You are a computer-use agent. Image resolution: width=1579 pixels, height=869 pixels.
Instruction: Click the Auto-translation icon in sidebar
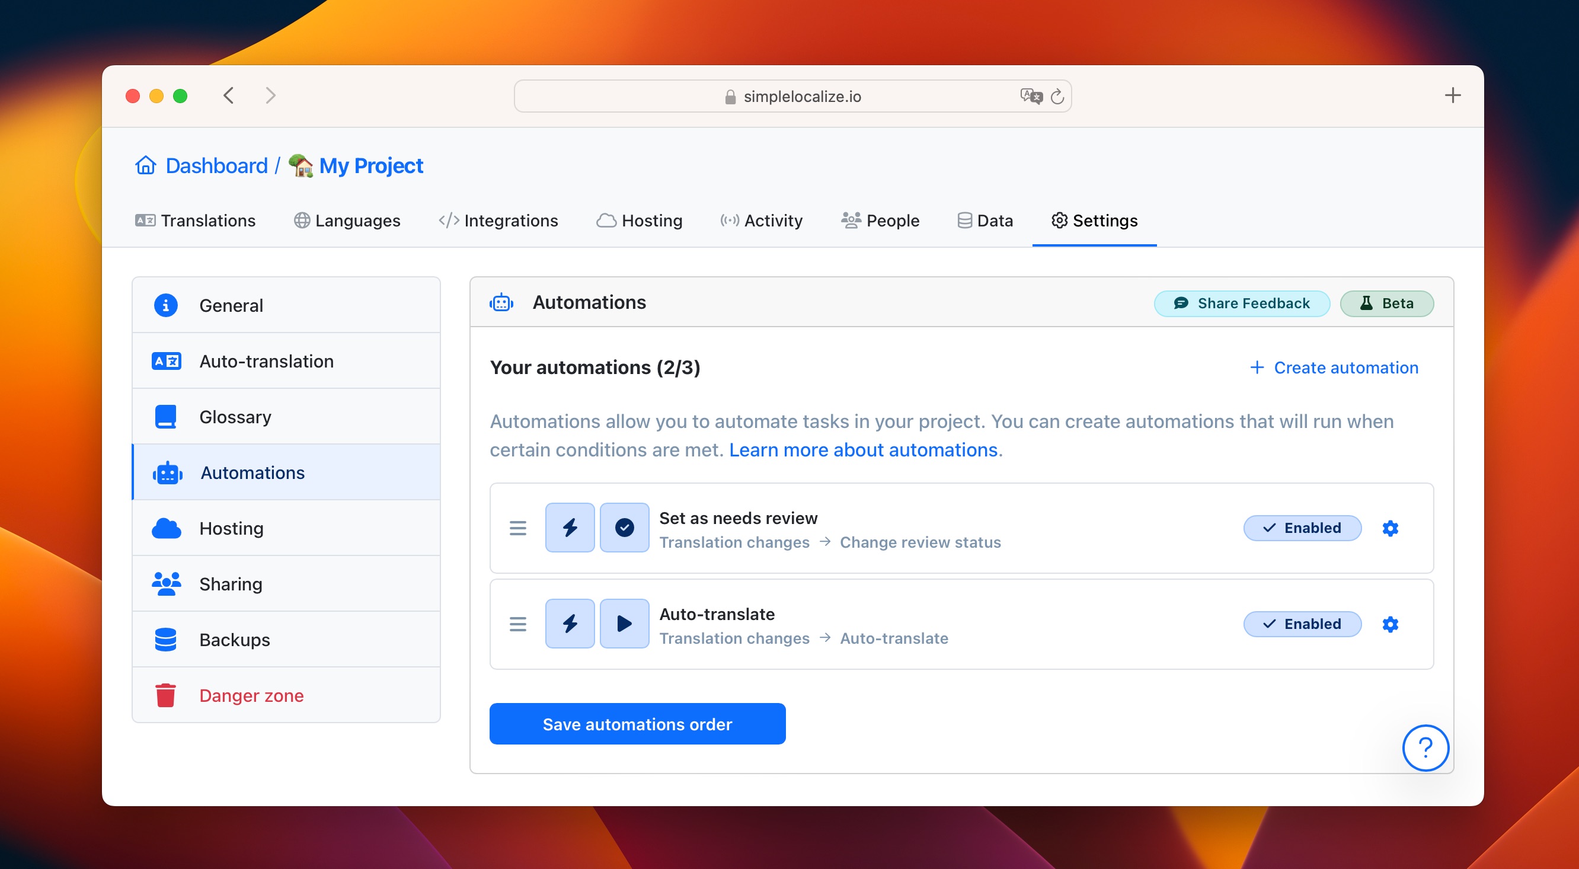pyautogui.click(x=166, y=360)
